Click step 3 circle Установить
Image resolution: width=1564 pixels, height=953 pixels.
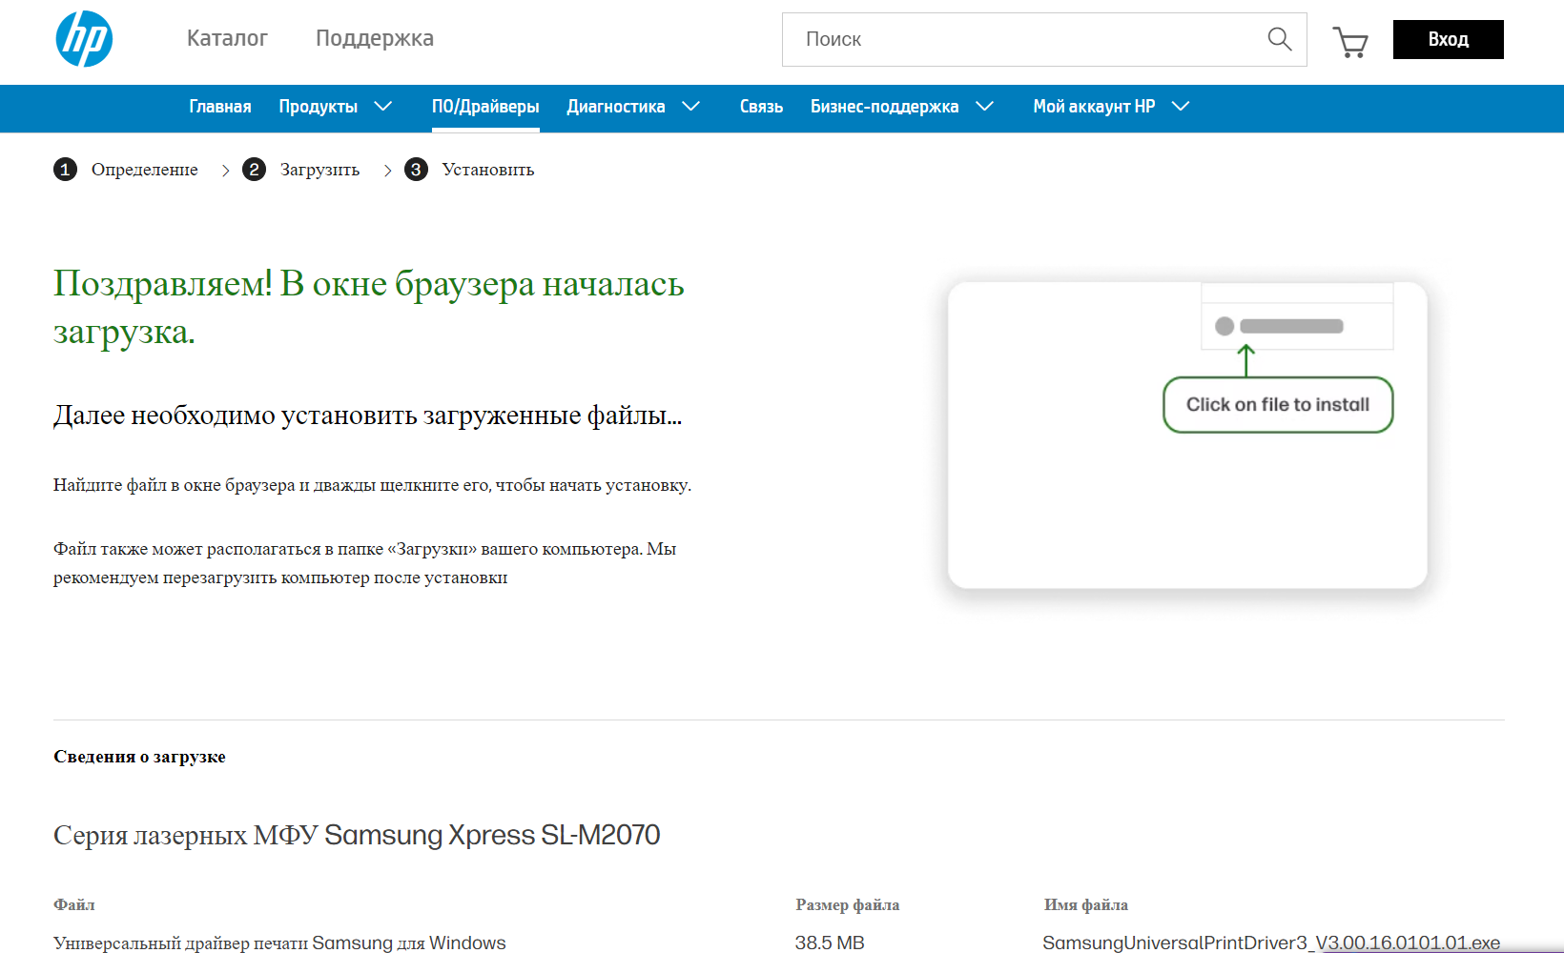click(x=416, y=170)
